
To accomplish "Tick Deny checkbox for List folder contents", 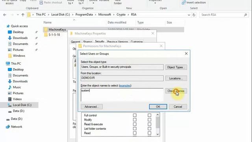I will (x=150, y=129).
